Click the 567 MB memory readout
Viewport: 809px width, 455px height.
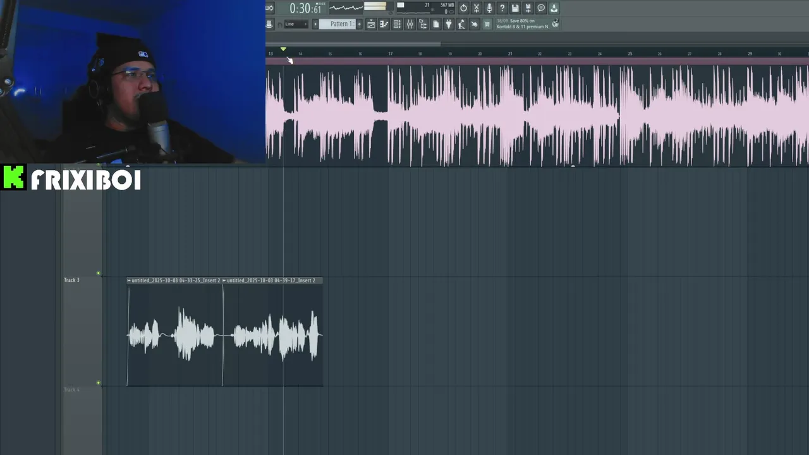tap(447, 5)
